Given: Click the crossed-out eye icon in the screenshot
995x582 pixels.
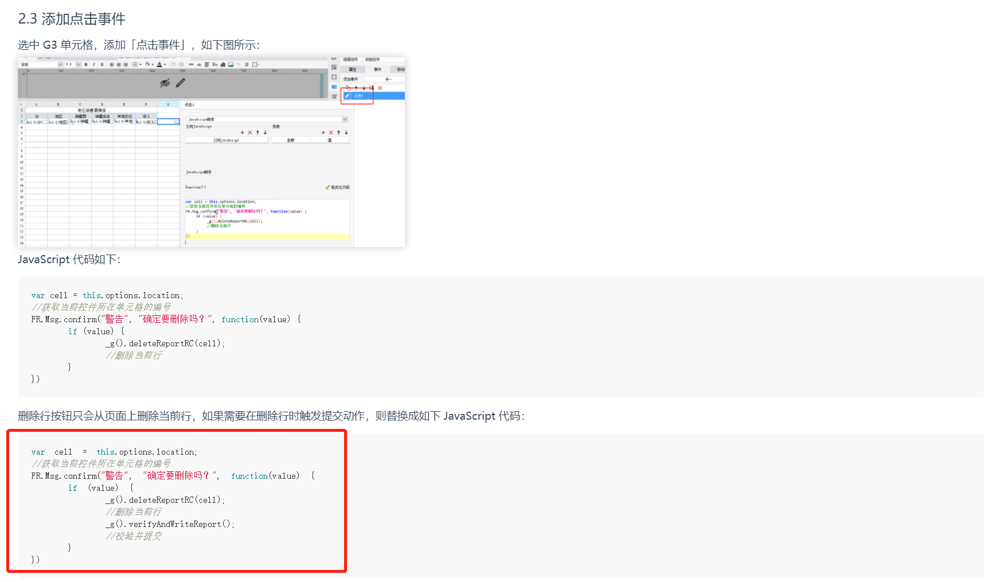Looking at the screenshot, I should pyautogui.click(x=165, y=83).
